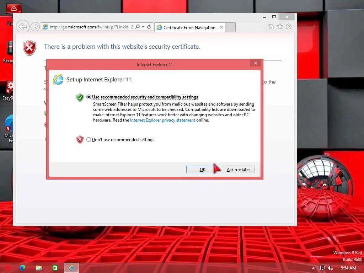Viewport: 364px width, 273px height.
Task: Click the red shield beside Don't use recommended
Action: pos(80,139)
